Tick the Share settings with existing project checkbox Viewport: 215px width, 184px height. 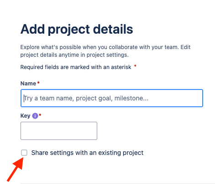[x=24, y=153]
